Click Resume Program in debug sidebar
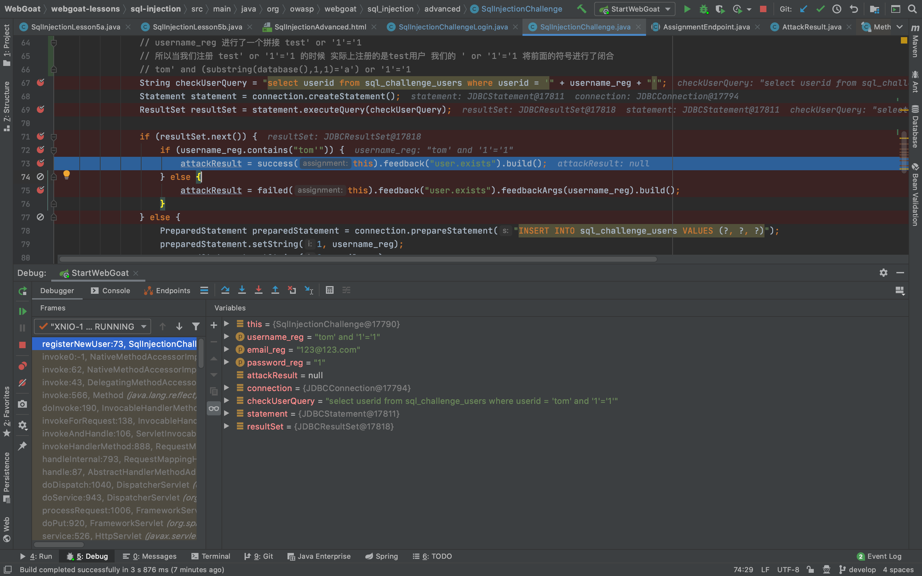This screenshot has width=922, height=576. coord(22,311)
